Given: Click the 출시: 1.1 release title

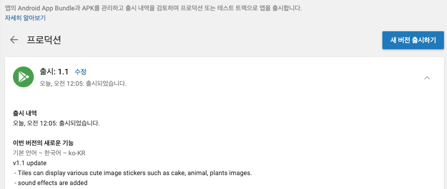Looking at the screenshot, I should 54,72.
